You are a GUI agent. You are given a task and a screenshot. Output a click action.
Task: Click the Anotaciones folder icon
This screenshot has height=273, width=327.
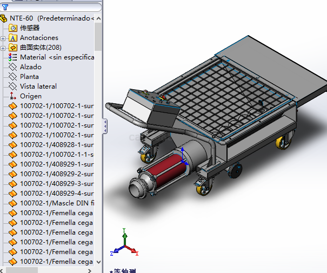pyautogui.click(x=13, y=38)
